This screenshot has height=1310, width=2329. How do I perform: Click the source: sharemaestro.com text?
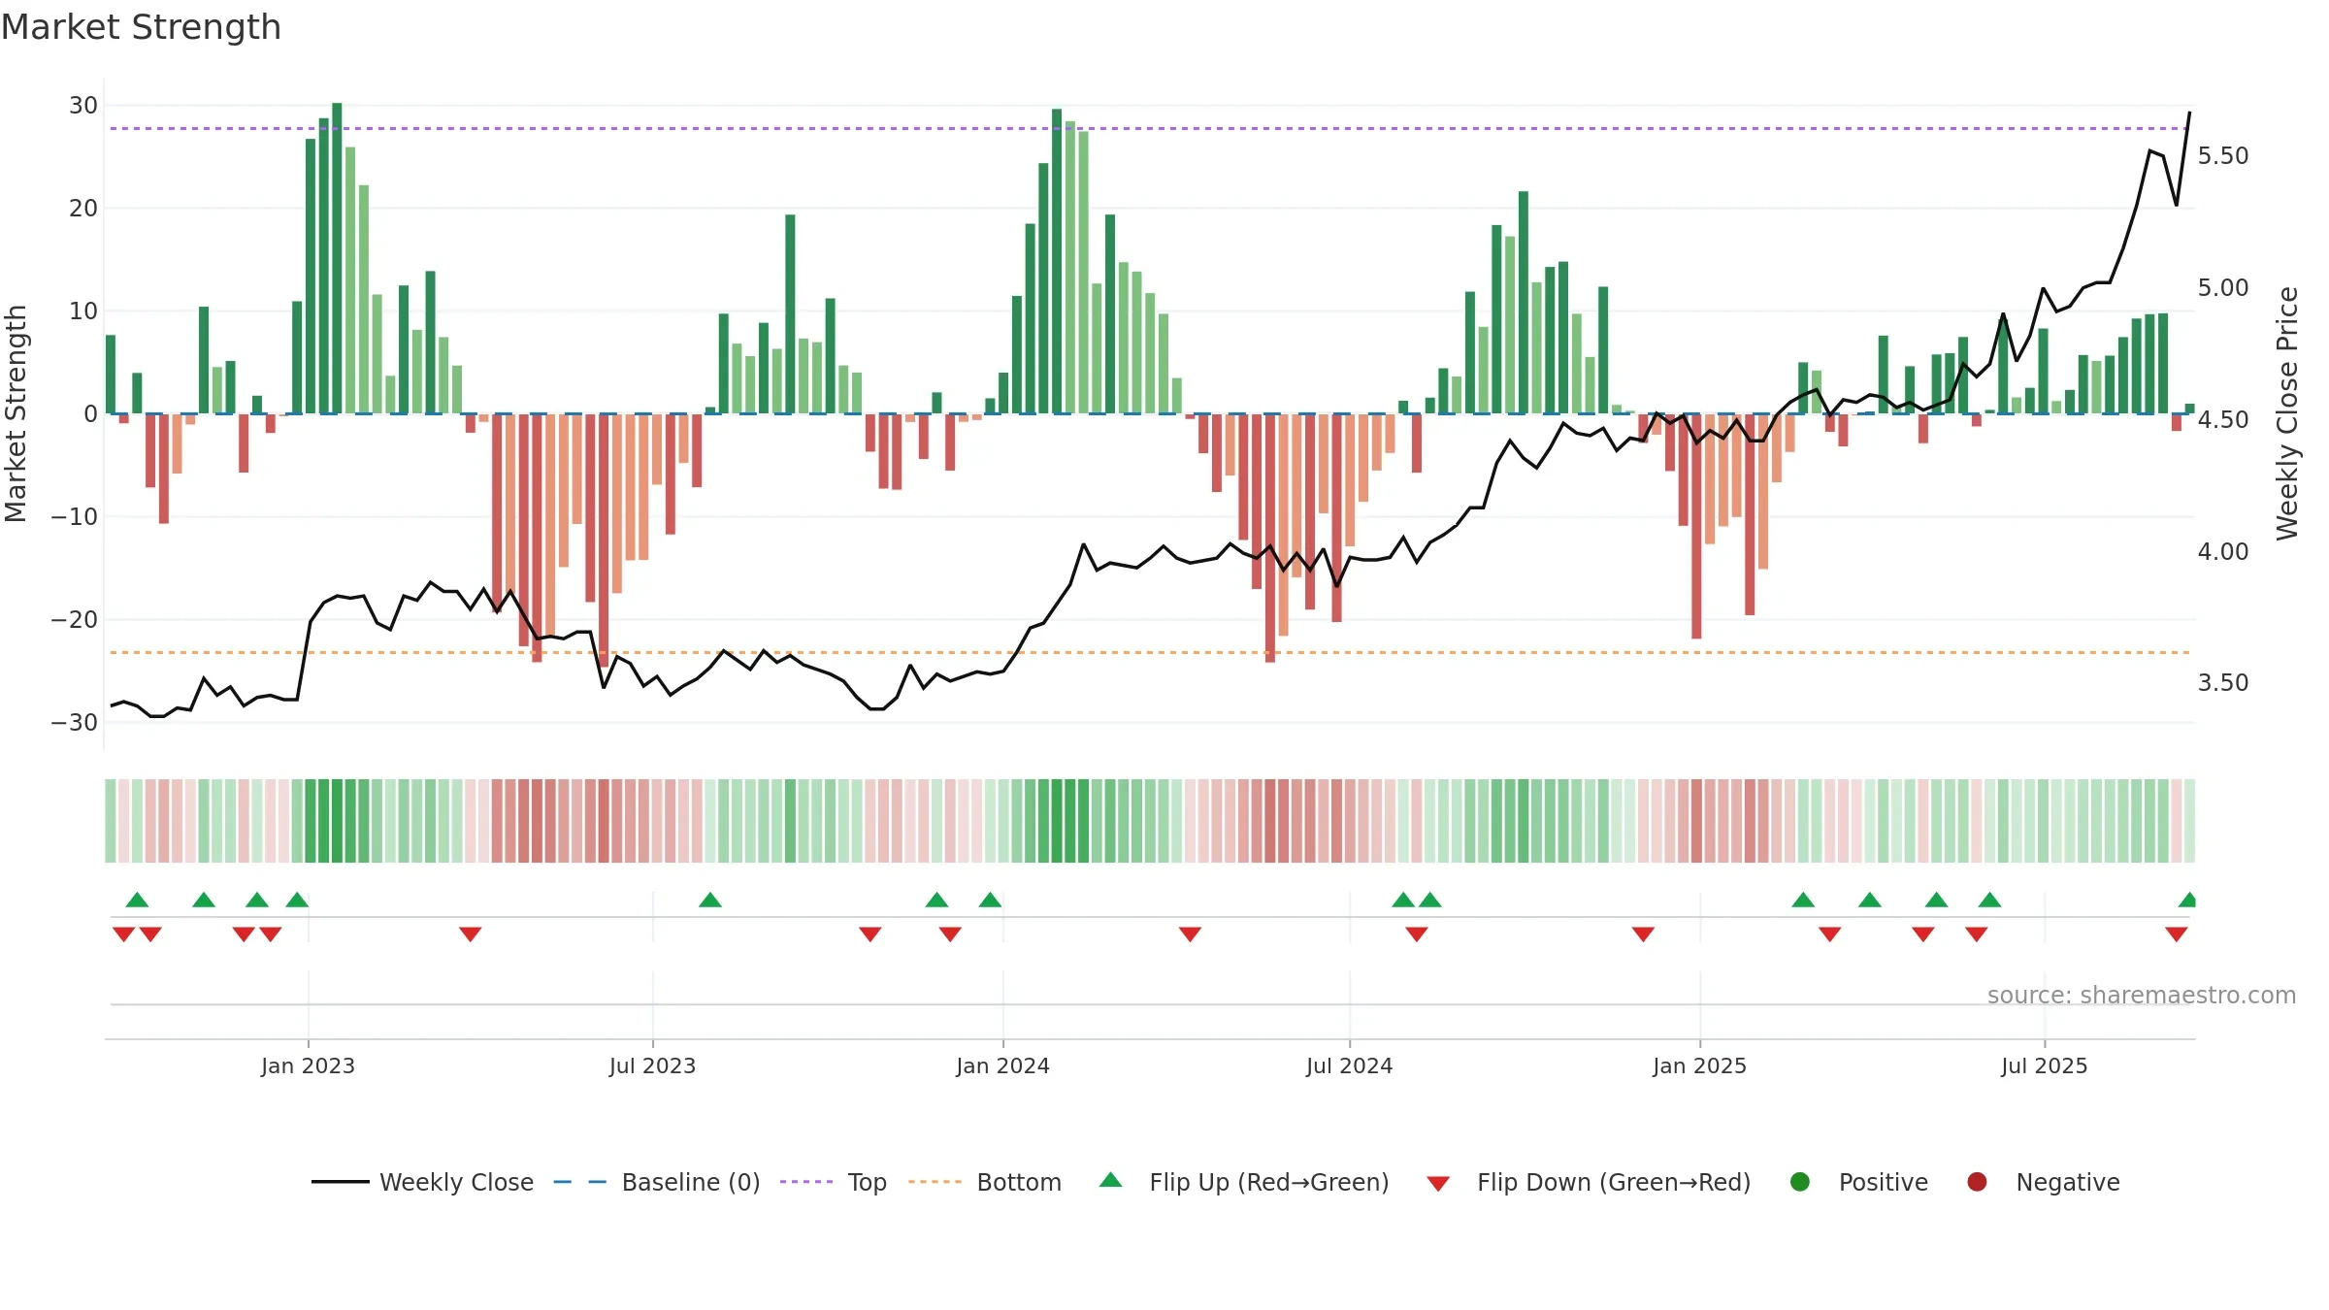pos(2142,996)
